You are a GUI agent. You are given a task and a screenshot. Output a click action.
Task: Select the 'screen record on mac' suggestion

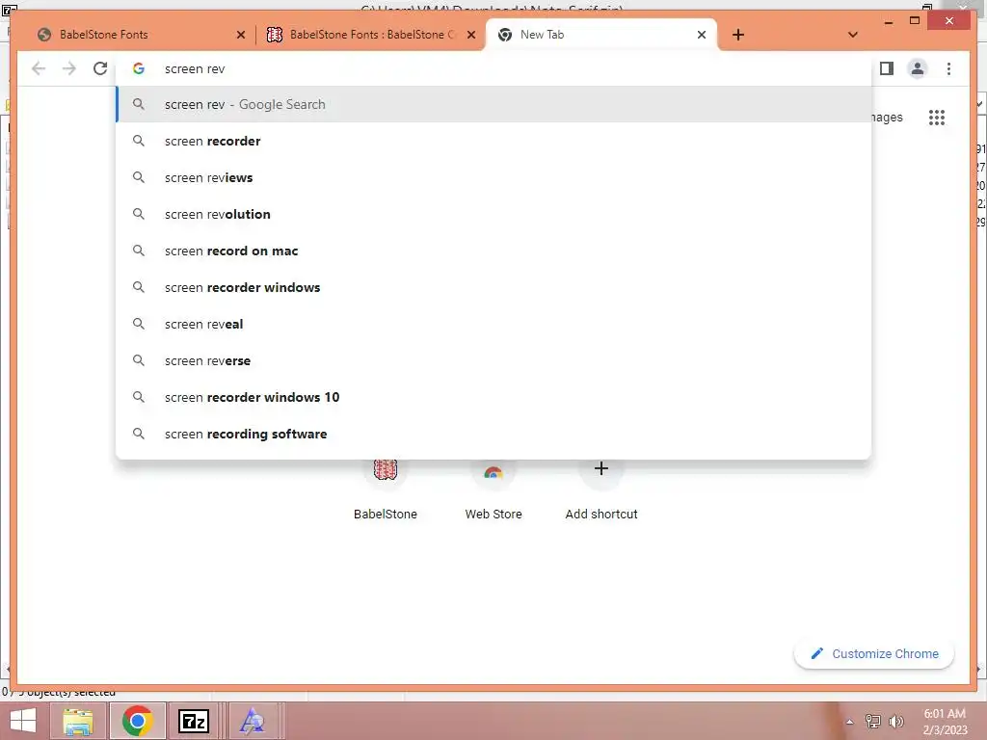point(494,251)
